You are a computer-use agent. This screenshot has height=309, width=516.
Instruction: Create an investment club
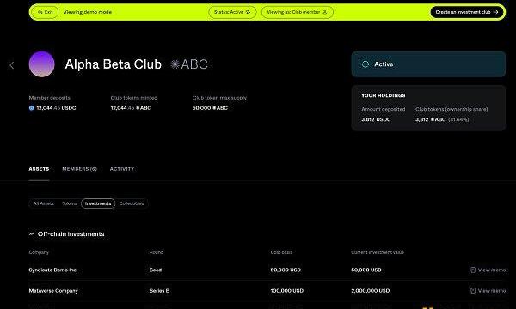point(467,12)
